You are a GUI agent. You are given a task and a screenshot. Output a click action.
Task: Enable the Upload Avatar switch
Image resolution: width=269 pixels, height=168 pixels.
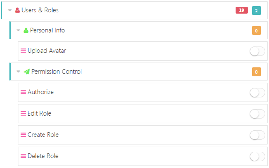[257, 51]
